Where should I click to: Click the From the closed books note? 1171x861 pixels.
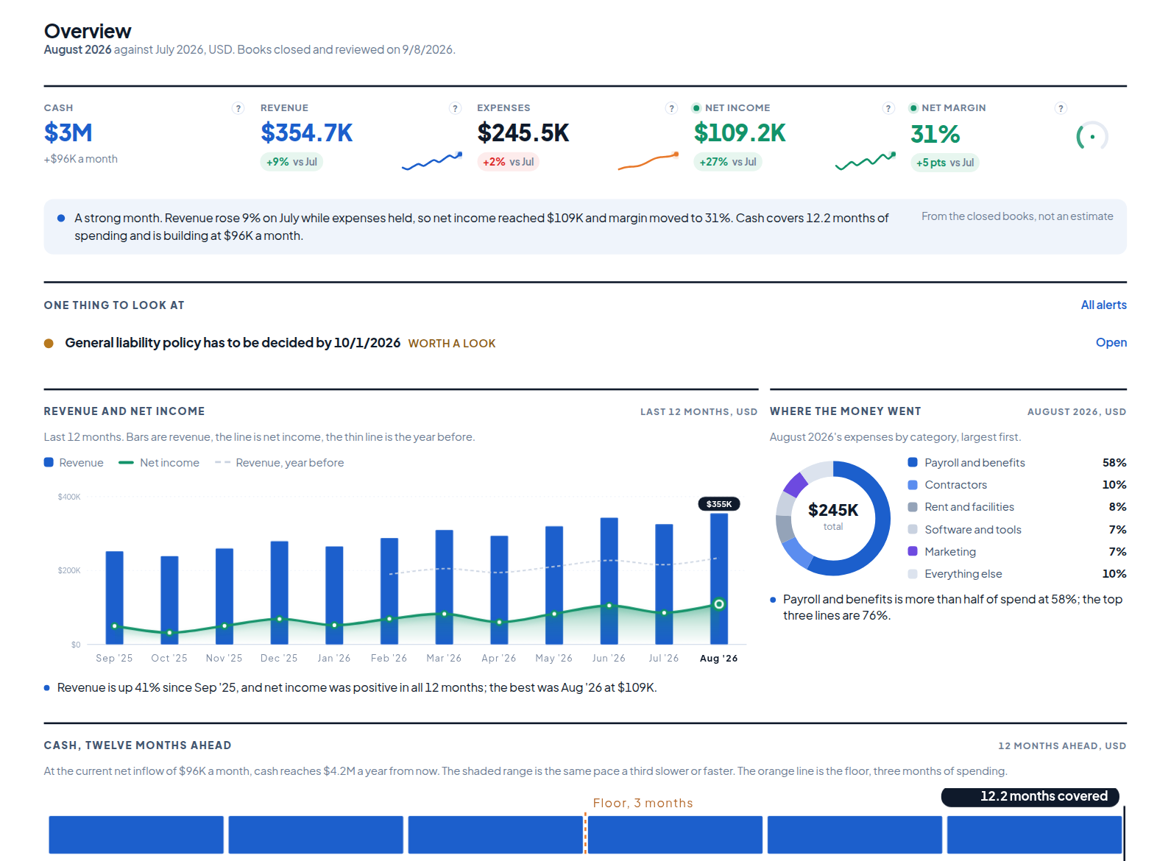(1017, 216)
